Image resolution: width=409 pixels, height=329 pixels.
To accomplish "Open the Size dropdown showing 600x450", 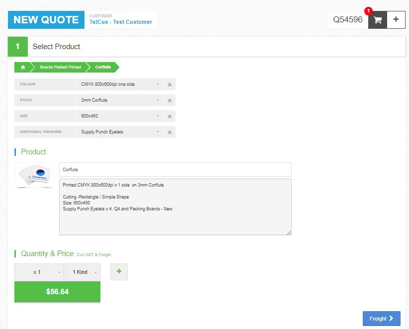I will click(x=119, y=116).
